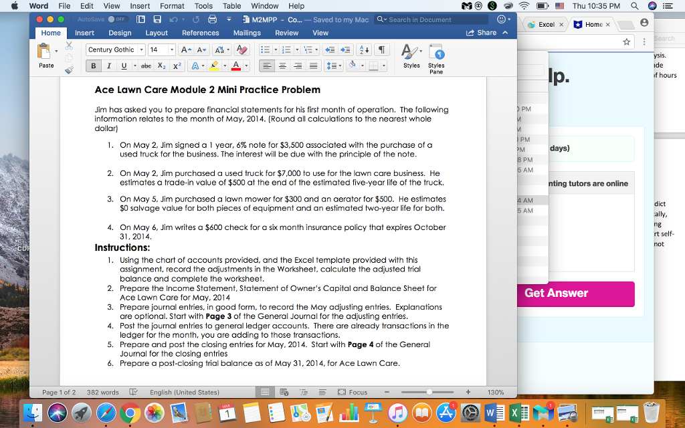Click the Text Effects outlined A icon

tap(195, 66)
